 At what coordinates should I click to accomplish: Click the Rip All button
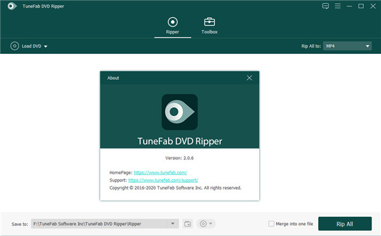(x=345, y=224)
